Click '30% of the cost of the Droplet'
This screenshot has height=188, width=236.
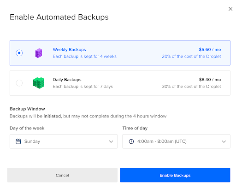191,87
